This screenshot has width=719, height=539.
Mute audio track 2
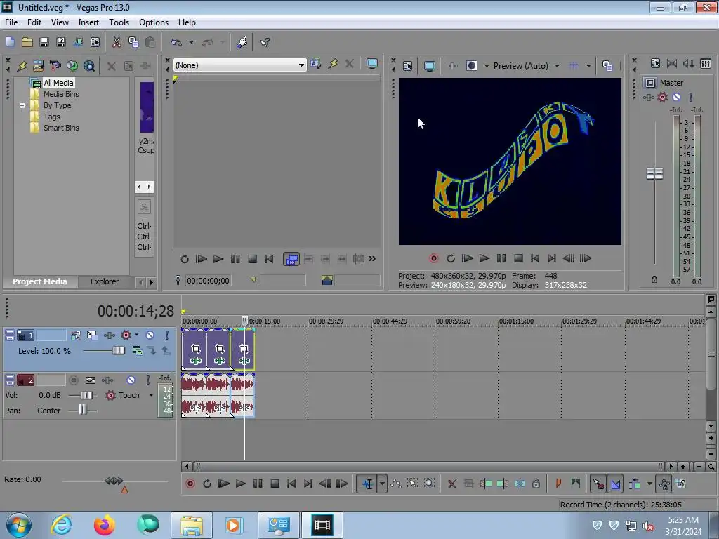point(131,380)
